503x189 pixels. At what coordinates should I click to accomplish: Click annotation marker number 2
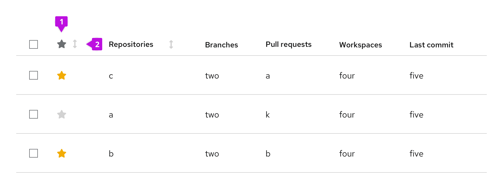click(97, 44)
